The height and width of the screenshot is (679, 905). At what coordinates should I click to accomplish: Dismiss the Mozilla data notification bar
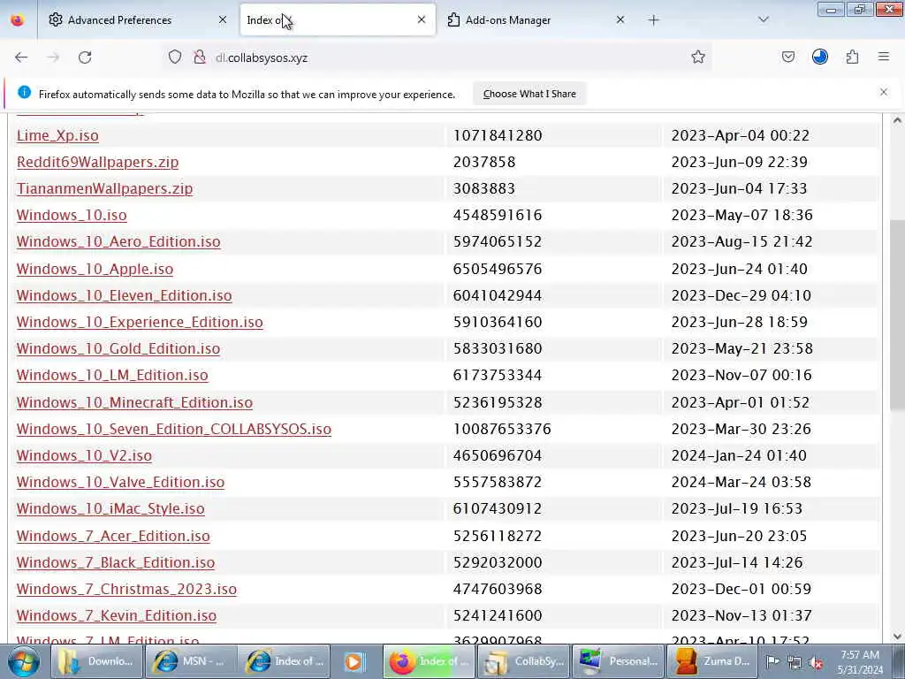[x=884, y=92]
